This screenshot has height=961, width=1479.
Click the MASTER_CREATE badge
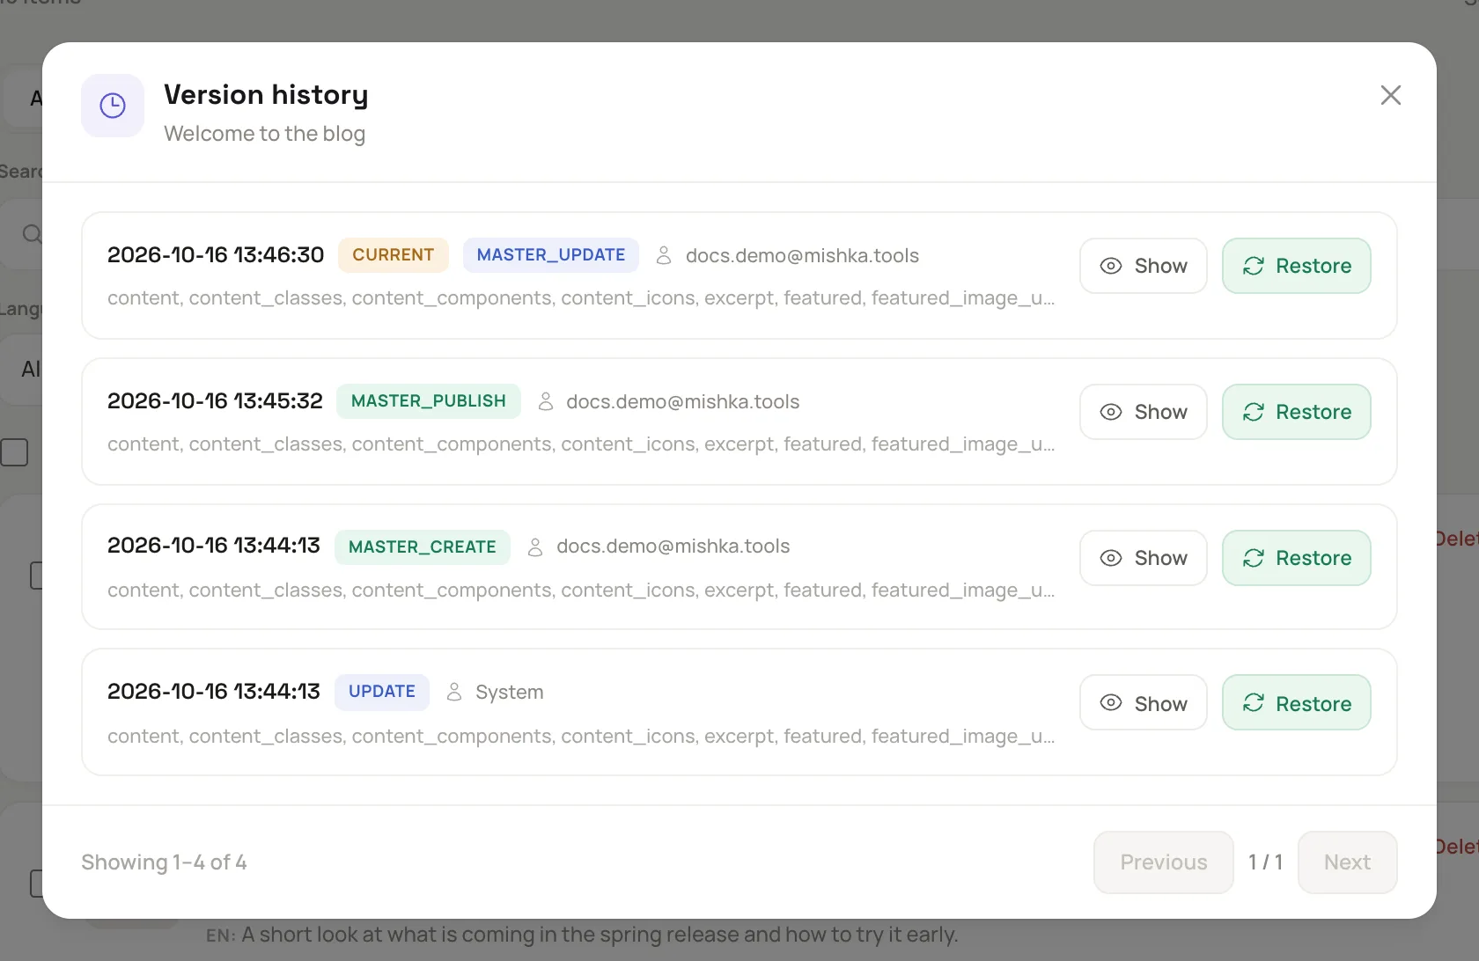tap(423, 547)
